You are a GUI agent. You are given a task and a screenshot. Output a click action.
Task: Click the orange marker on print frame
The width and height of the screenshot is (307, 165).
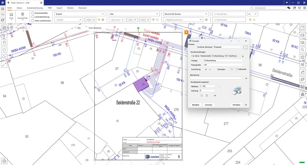[186, 32]
